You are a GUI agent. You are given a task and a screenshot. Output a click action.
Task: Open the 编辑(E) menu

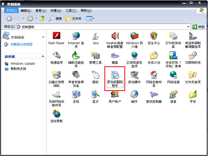pyautogui.click(x=26, y=10)
